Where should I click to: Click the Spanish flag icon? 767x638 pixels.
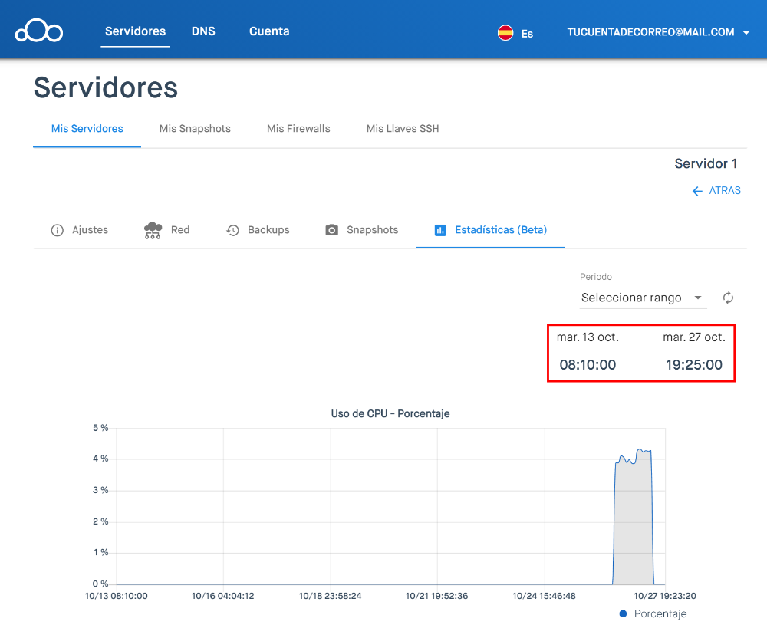pos(505,33)
